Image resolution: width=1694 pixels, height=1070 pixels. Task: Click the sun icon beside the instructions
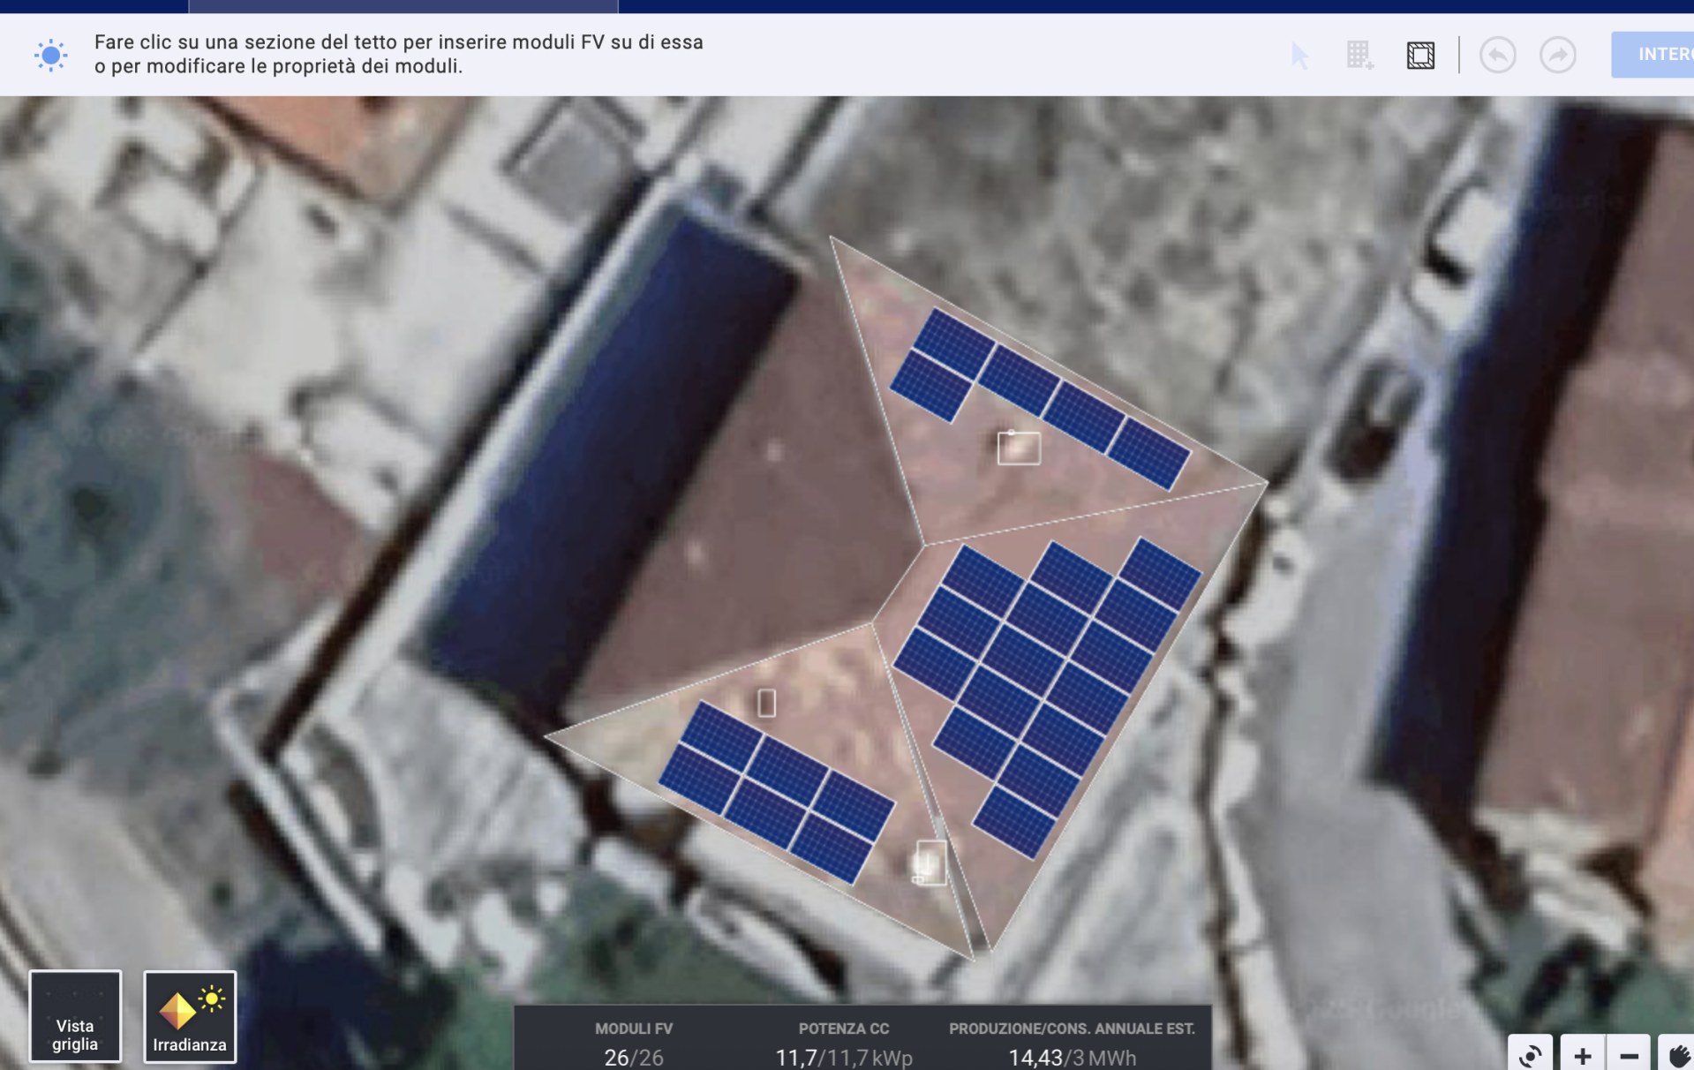click(x=50, y=55)
